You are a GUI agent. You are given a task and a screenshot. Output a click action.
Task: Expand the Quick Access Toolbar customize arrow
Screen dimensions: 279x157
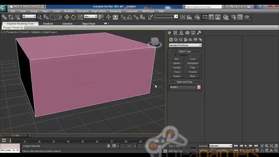44,7
